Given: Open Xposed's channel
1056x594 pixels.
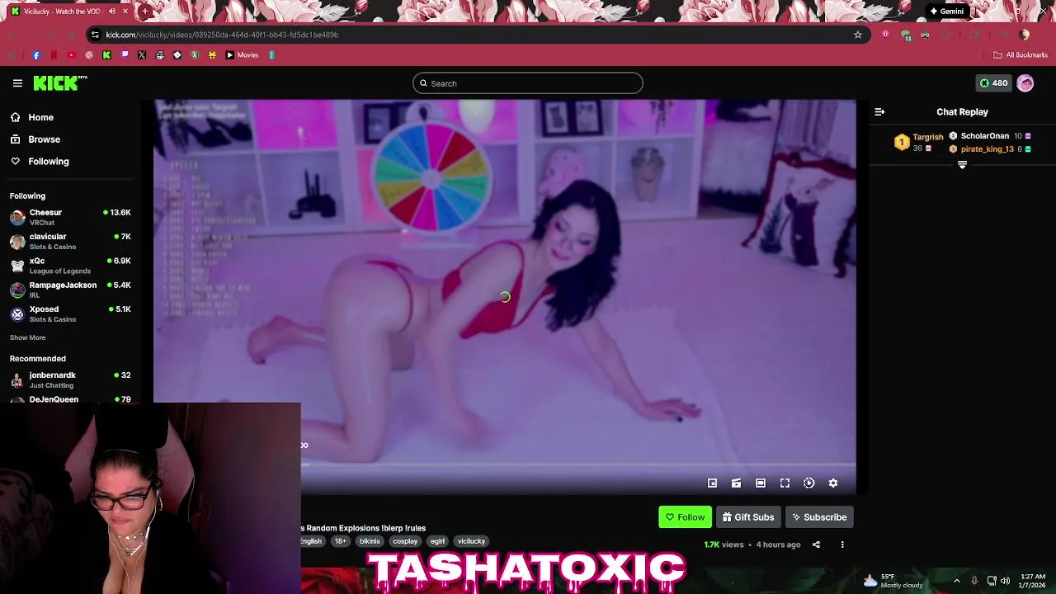Looking at the screenshot, I should (x=70, y=313).
